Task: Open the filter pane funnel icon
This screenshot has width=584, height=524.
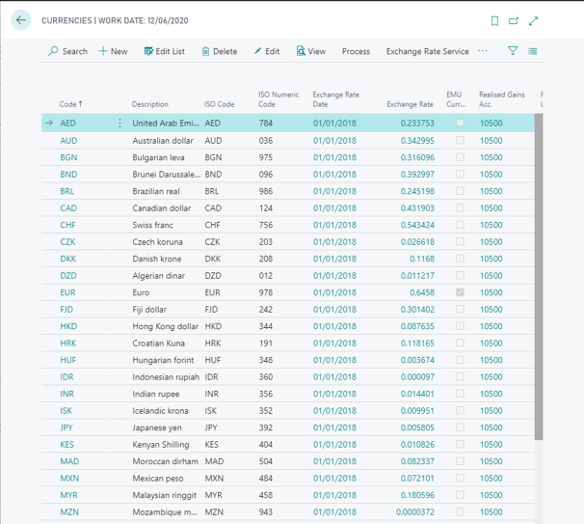Action: 513,51
